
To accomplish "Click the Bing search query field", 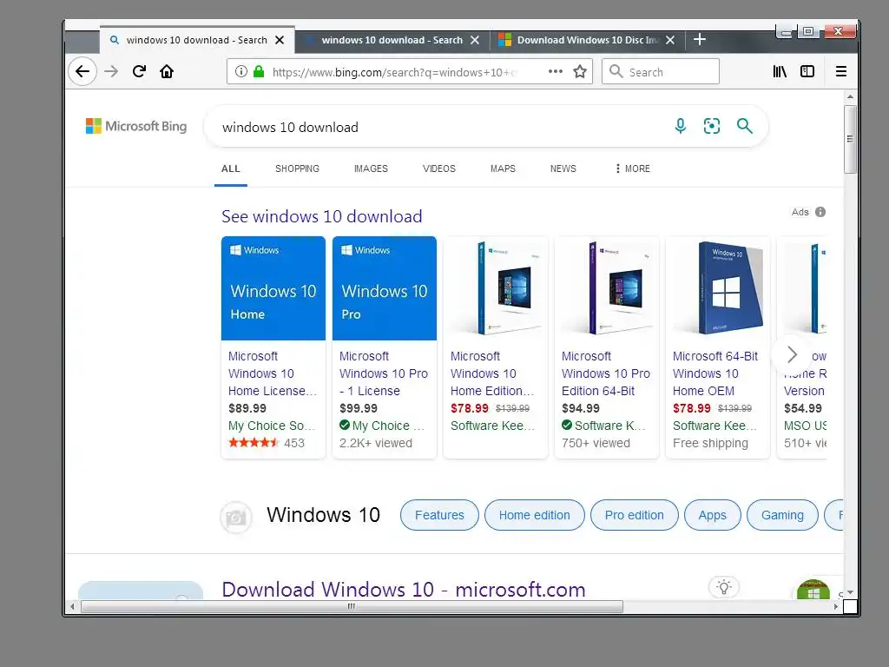I will click(437, 127).
